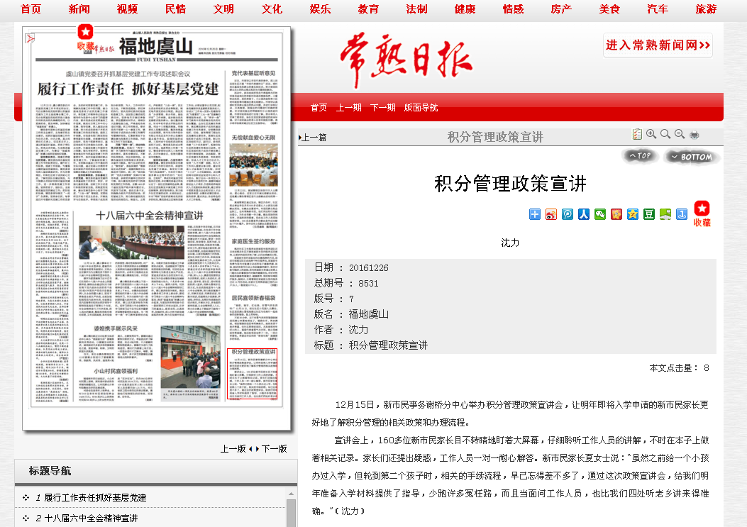The image size is (747, 527).
Task: Go to 下一期 next issue
Action: [x=383, y=108]
